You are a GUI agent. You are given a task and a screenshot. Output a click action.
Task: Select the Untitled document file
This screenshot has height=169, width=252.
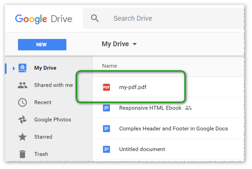click(x=142, y=149)
